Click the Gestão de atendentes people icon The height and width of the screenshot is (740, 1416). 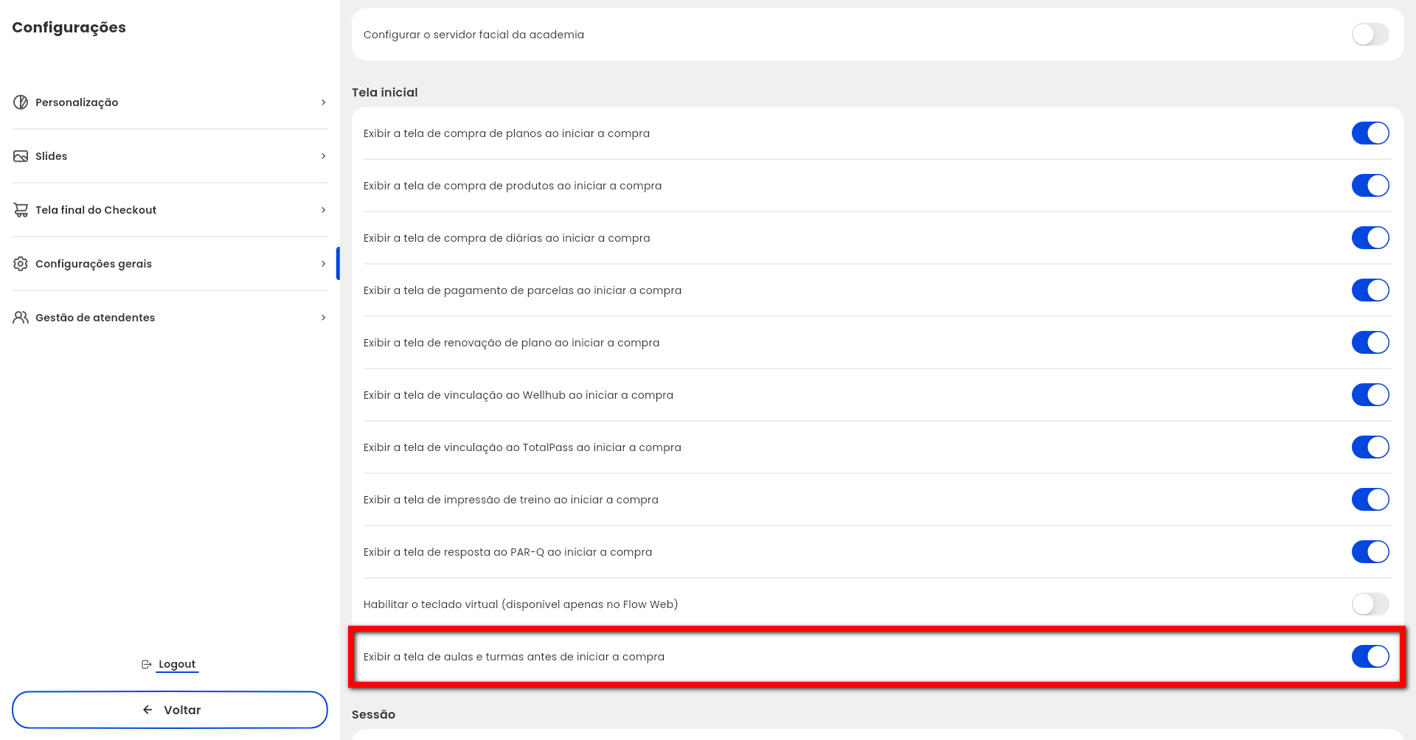click(21, 318)
